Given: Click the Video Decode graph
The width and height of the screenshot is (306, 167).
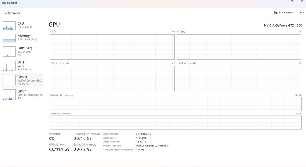Looking at the screenshot, I should coord(239,78).
